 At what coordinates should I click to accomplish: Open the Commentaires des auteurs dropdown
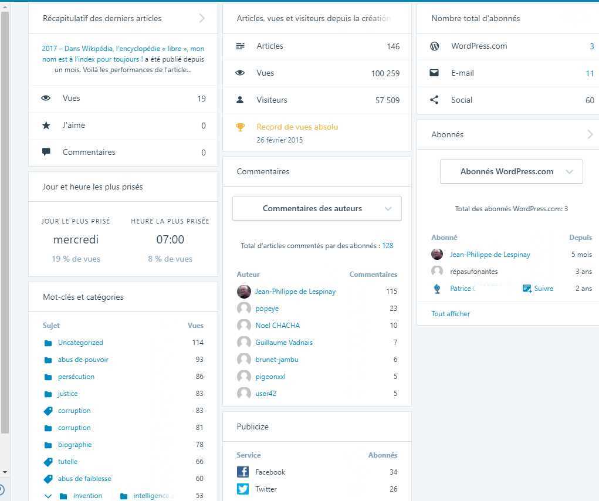point(317,208)
